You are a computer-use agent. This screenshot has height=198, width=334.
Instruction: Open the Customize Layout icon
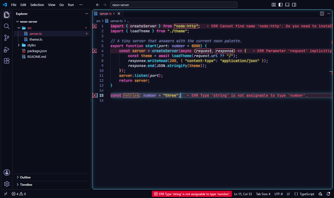click(274, 5)
